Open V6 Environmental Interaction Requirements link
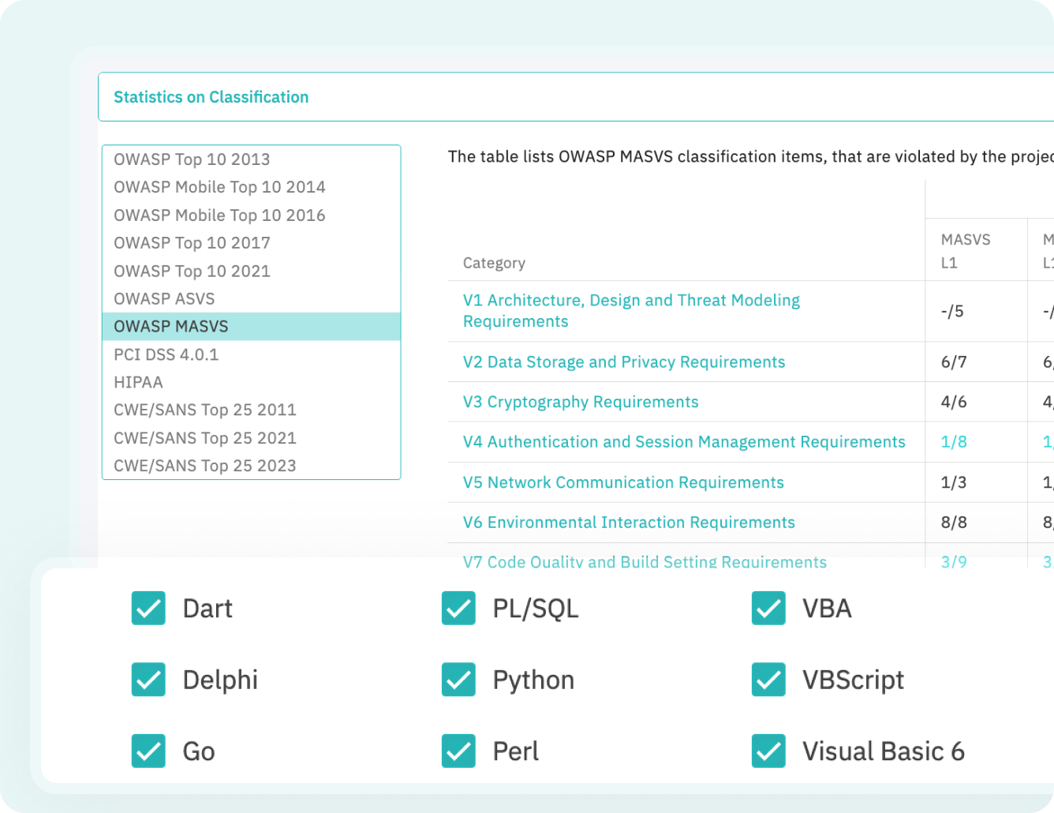Screen dimensions: 1054x813 point(629,523)
